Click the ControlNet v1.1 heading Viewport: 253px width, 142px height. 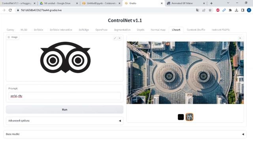(x=125, y=21)
